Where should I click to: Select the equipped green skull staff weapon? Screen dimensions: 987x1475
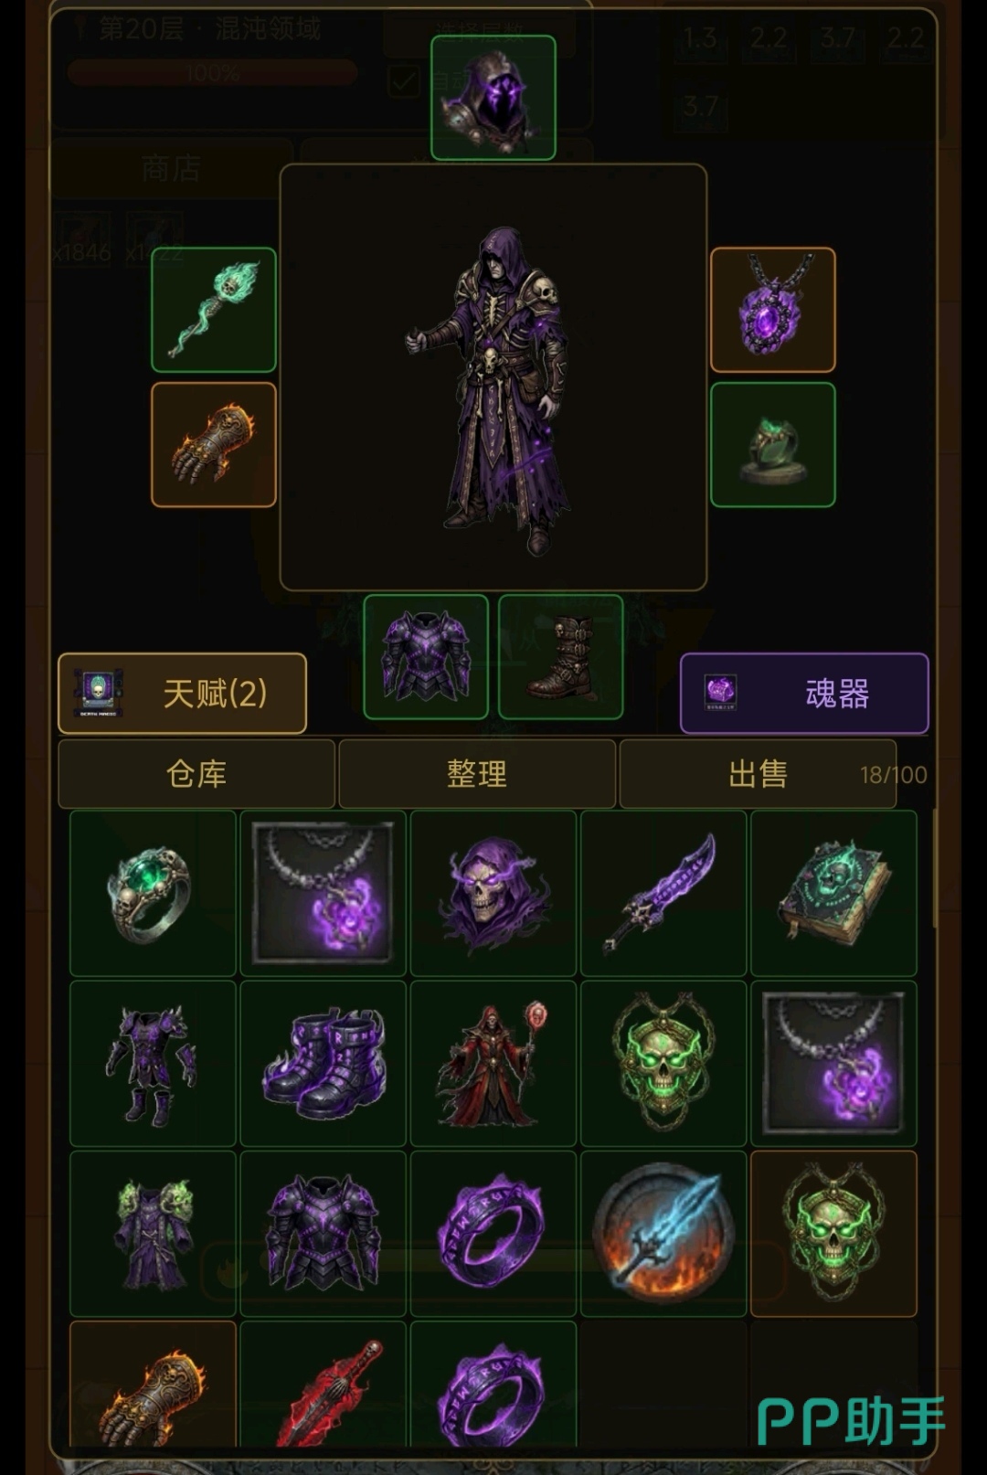point(214,310)
